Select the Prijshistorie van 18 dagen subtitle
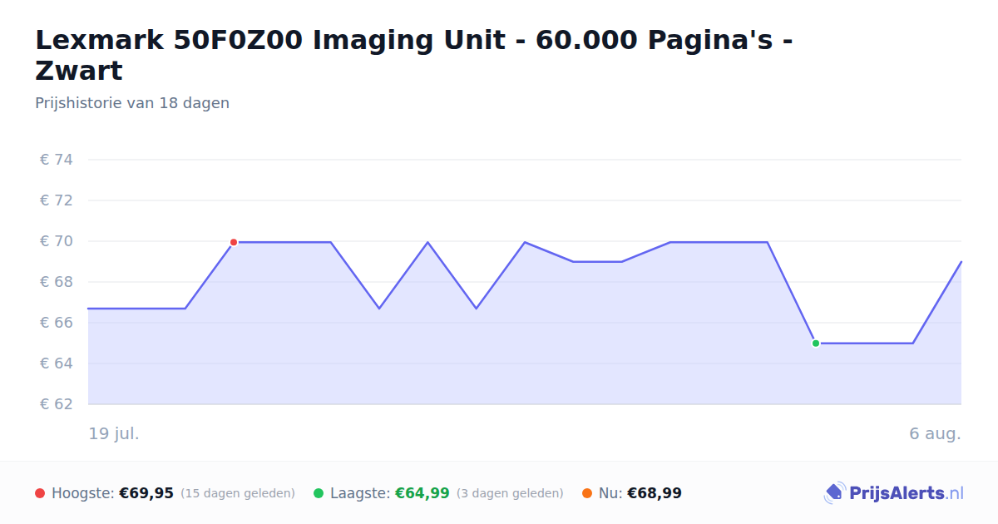This screenshot has width=998, height=524. [x=132, y=103]
